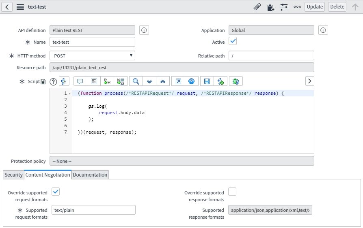Click the attachments paperclip icon

pyautogui.click(x=257, y=7)
